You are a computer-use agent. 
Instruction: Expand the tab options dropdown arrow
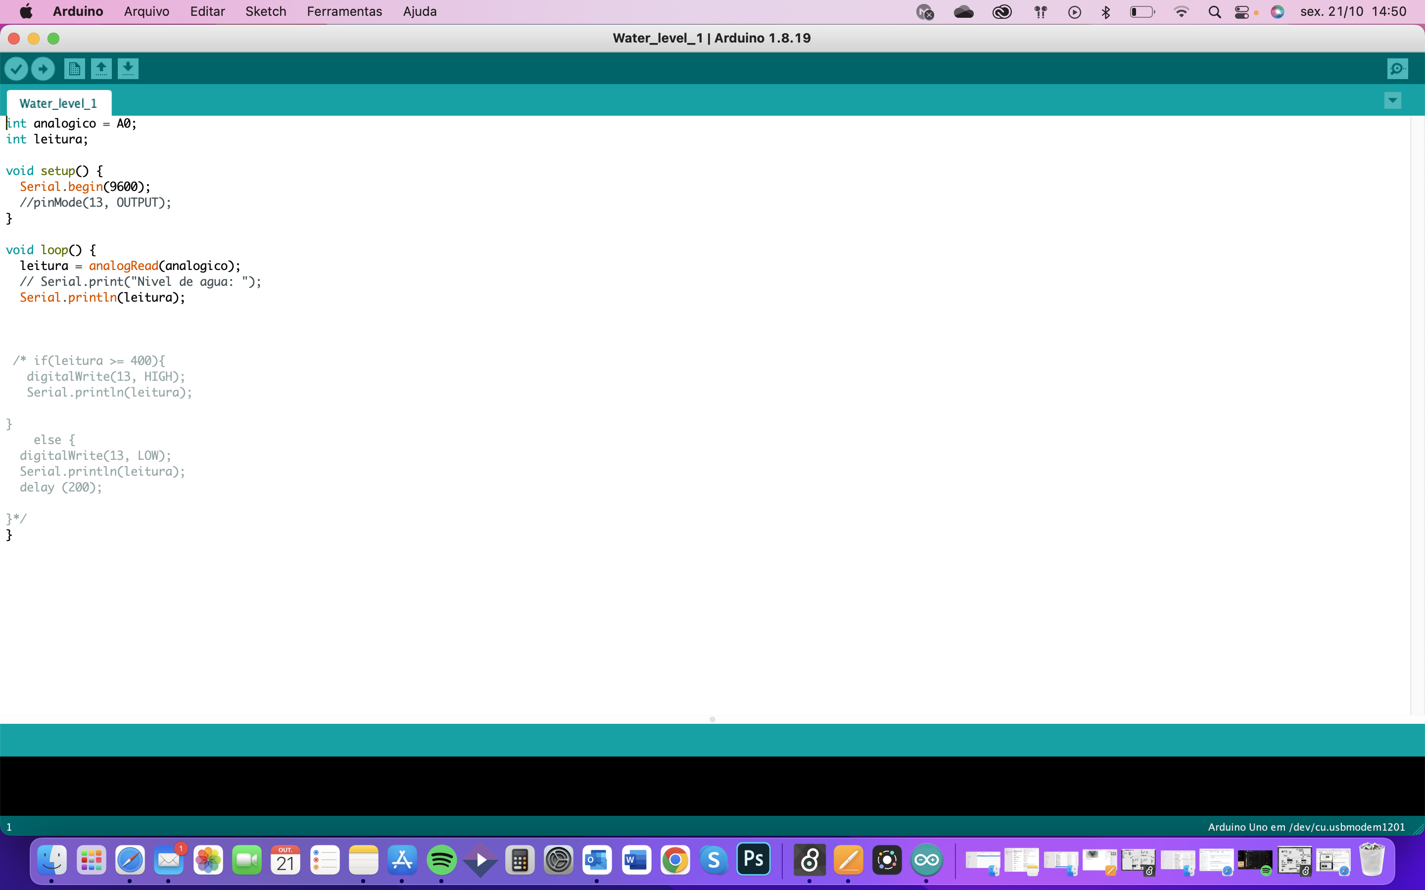(1393, 100)
